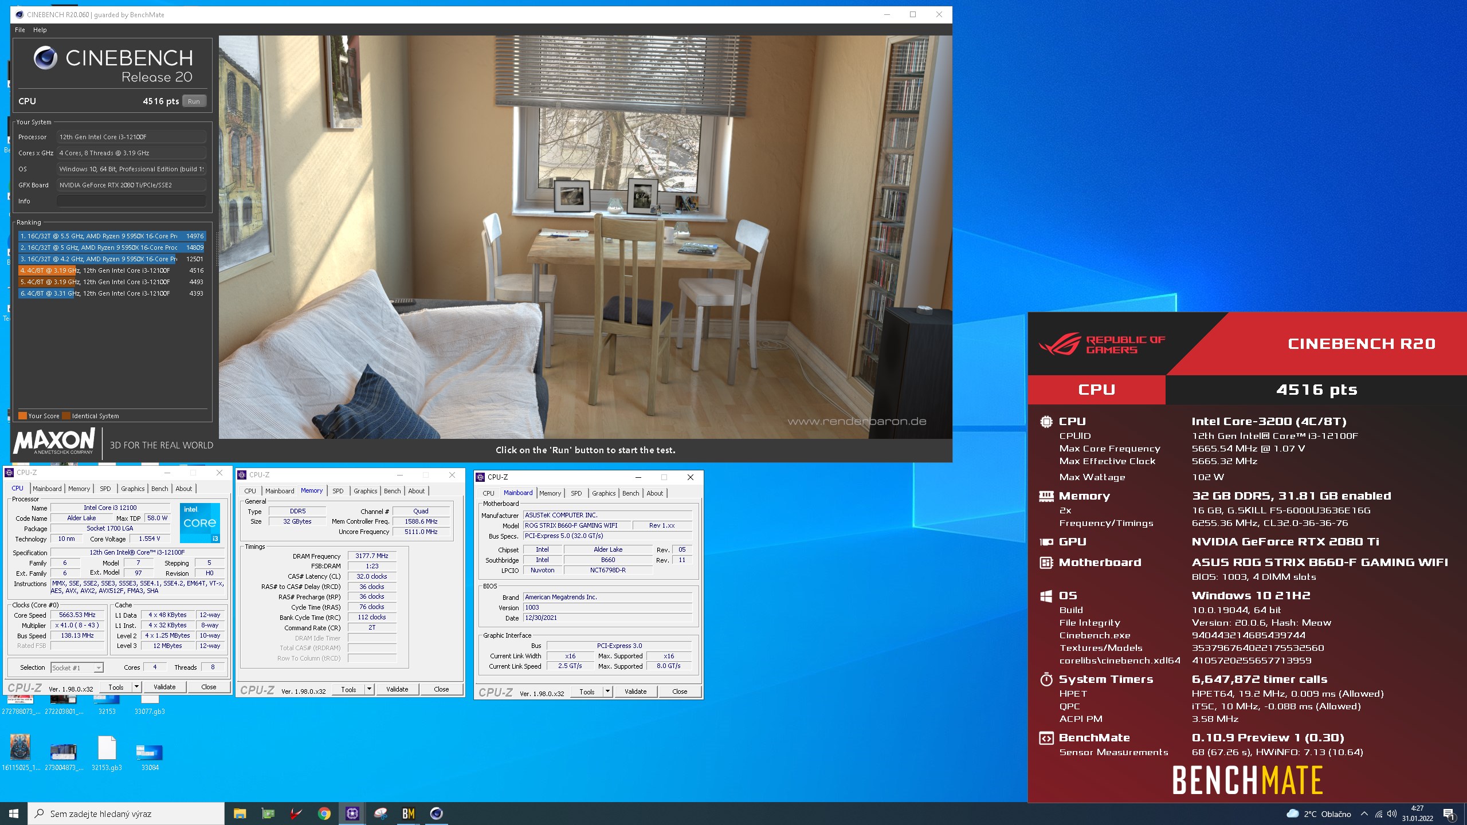This screenshot has width=1467, height=825.
Task: Click the Cinebench Info input field
Action: [x=131, y=201]
